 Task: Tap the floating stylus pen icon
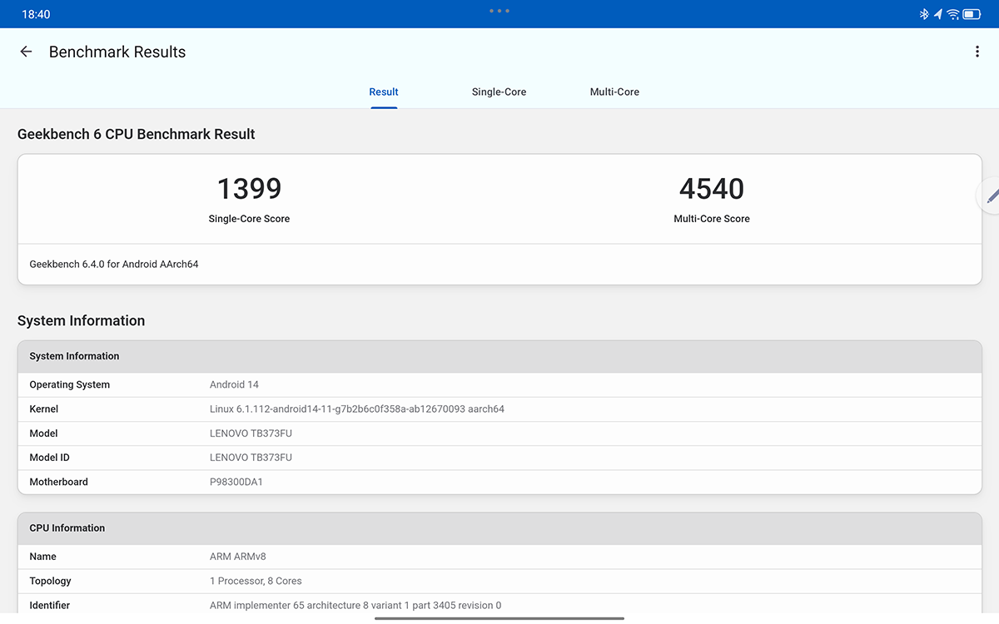[991, 196]
